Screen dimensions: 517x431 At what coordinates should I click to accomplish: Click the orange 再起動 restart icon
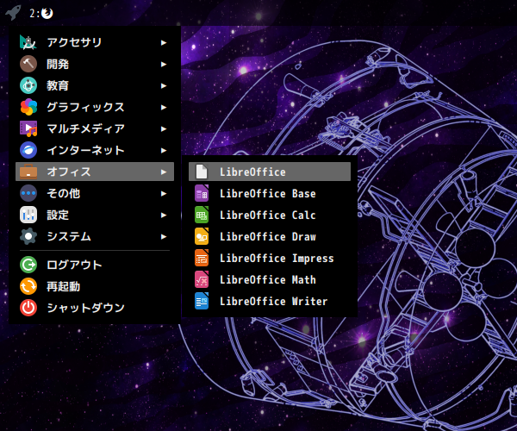28,286
